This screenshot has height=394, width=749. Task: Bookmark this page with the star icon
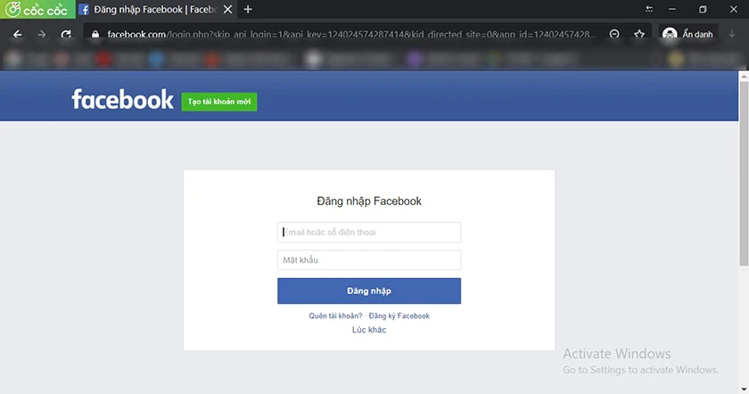pyautogui.click(x=639, y=34)
